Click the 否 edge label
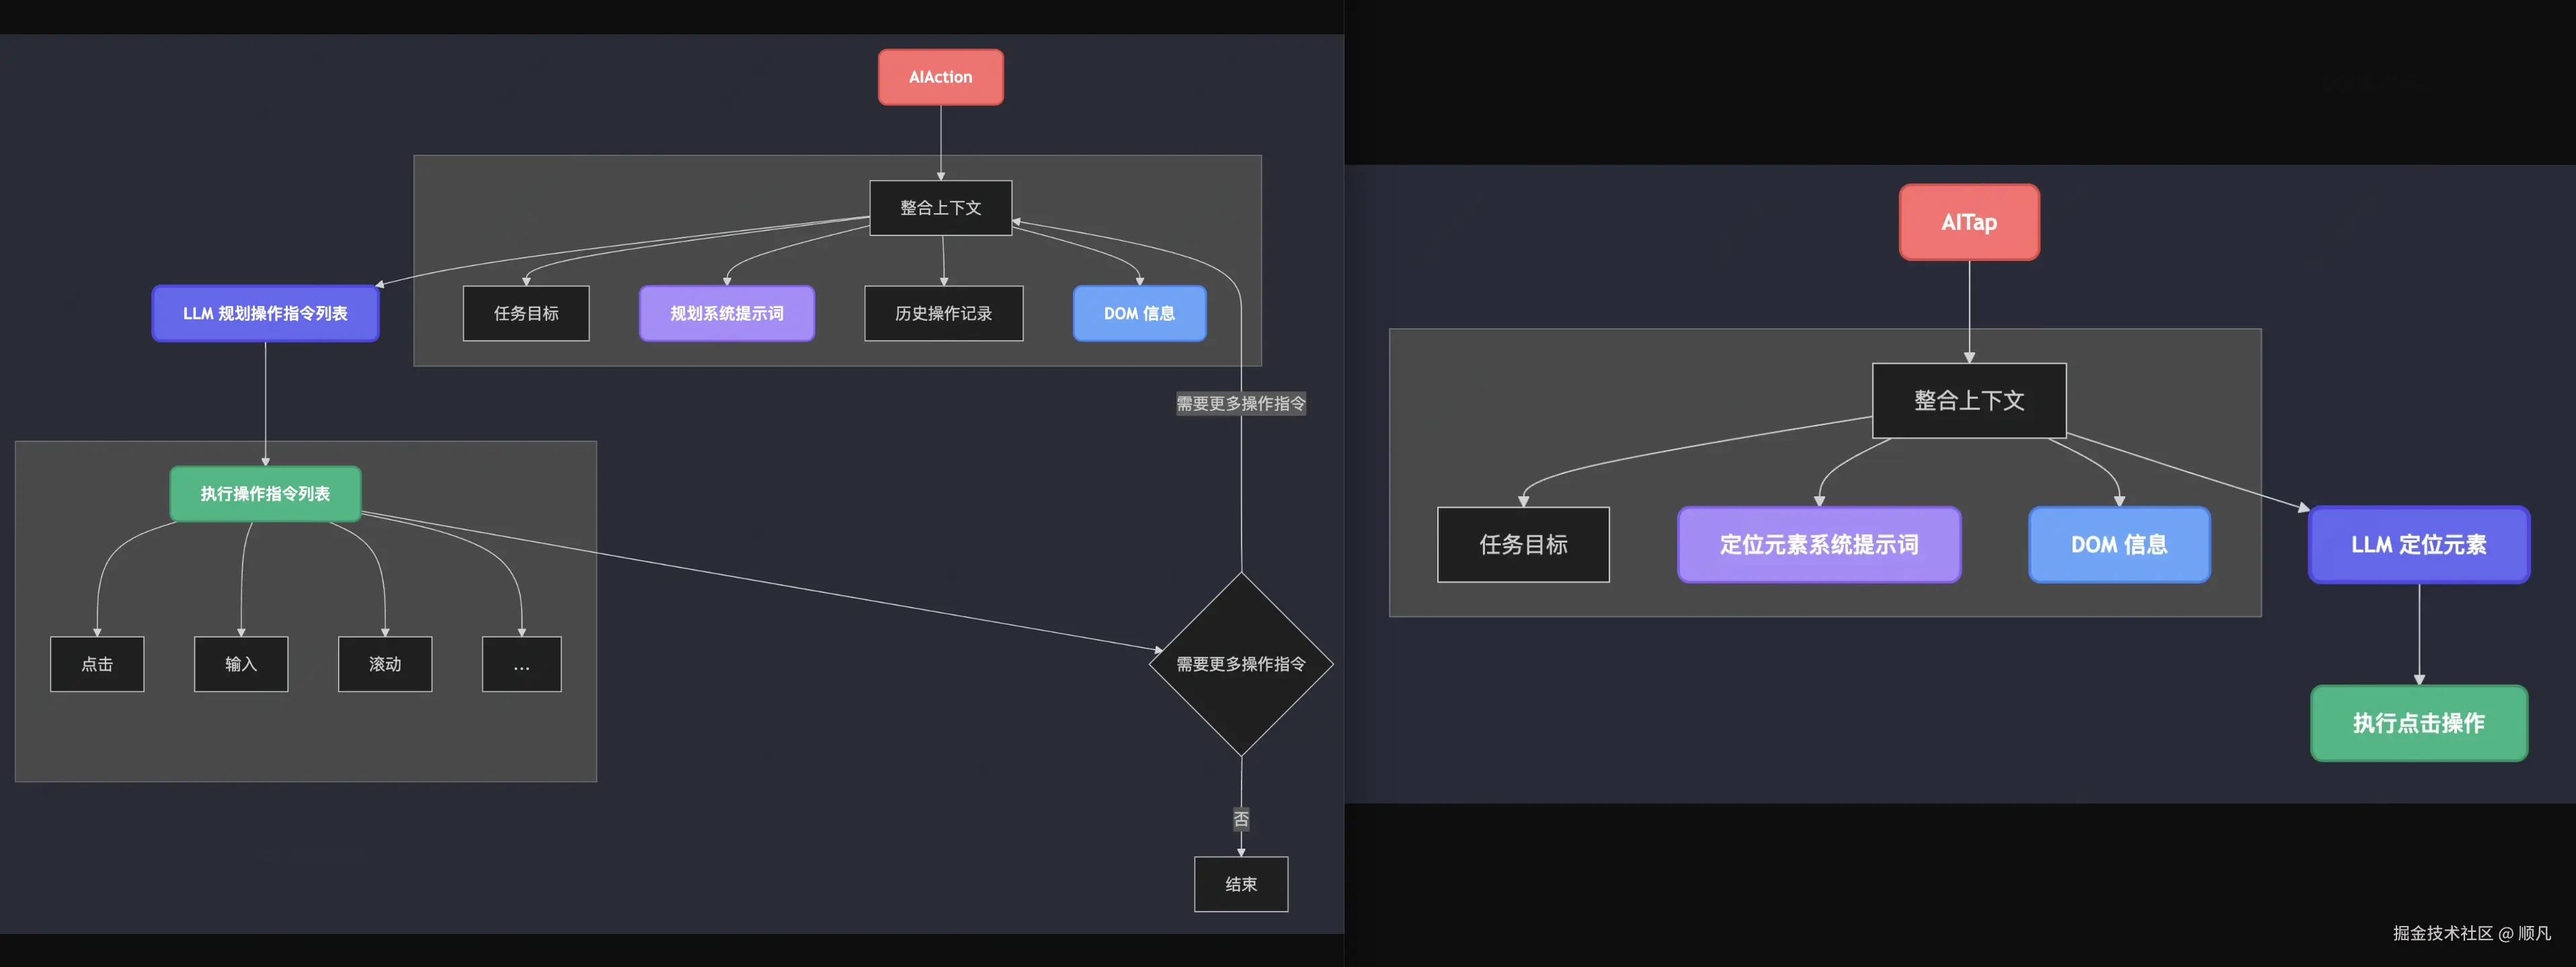This screenshot has height=967, width=2576. 1240,819
